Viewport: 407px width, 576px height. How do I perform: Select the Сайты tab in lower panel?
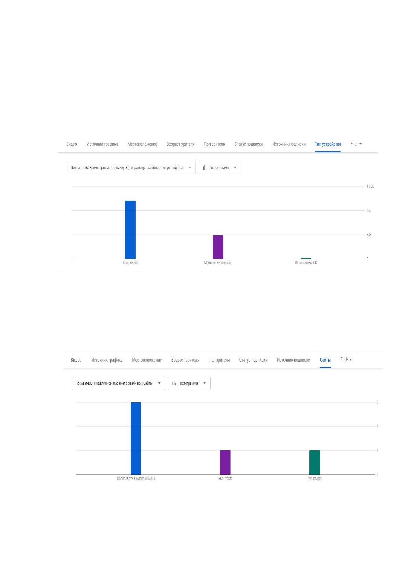(325, 360)
